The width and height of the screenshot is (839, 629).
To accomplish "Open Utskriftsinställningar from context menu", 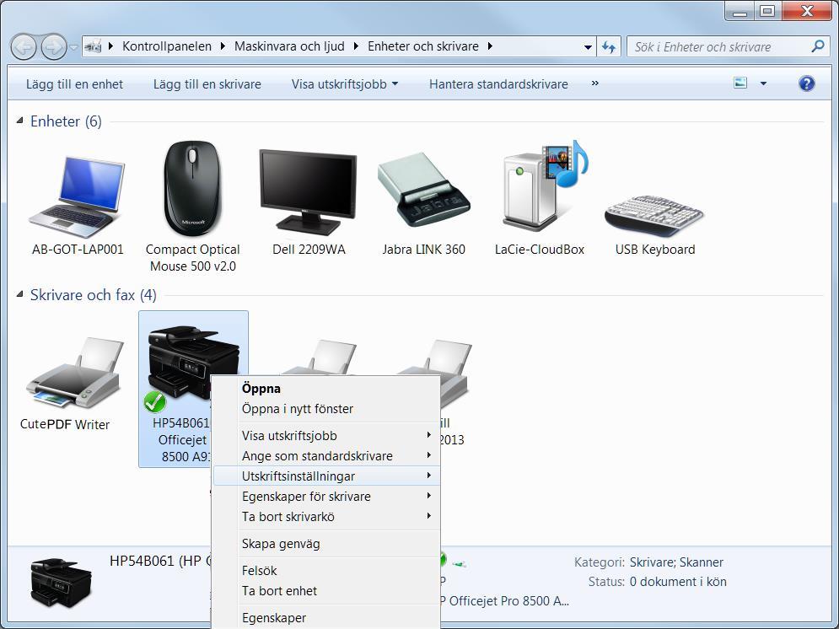I will coord(325,476).
